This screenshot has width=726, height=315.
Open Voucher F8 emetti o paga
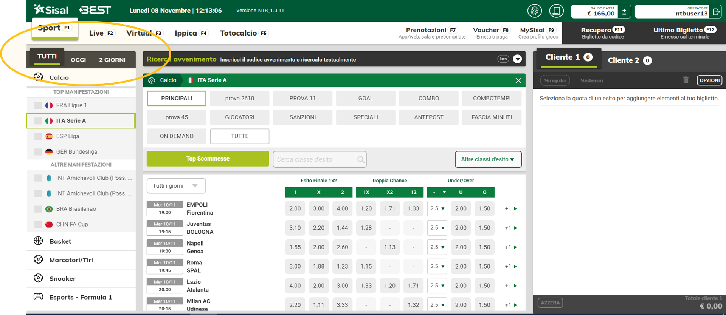click(x=492, y=33)
